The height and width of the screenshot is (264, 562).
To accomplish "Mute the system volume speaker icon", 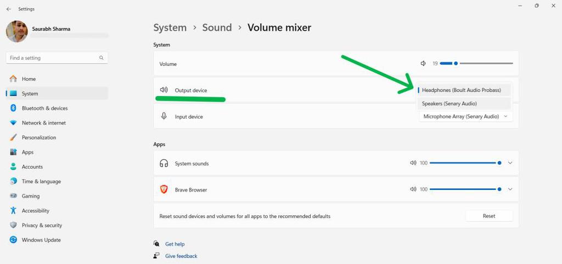I will (423, 64).
